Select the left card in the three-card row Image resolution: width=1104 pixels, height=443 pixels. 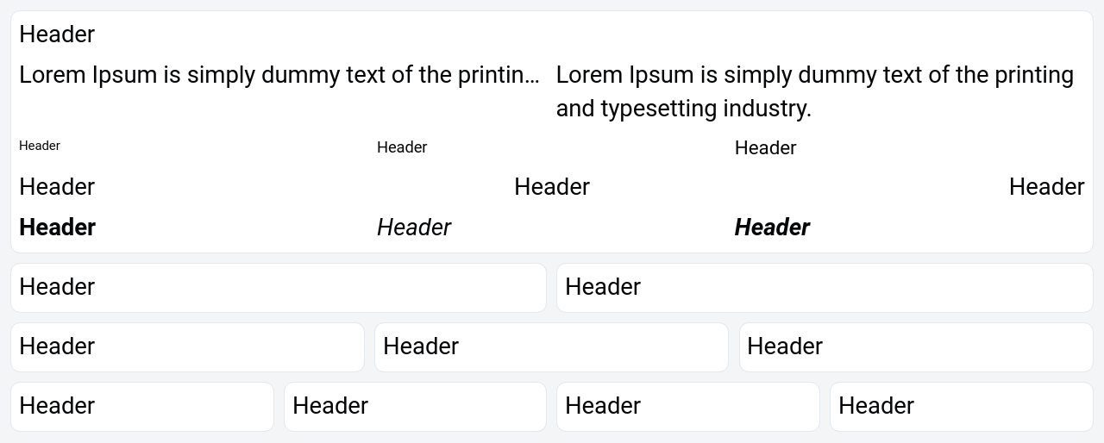coord(187,347)
